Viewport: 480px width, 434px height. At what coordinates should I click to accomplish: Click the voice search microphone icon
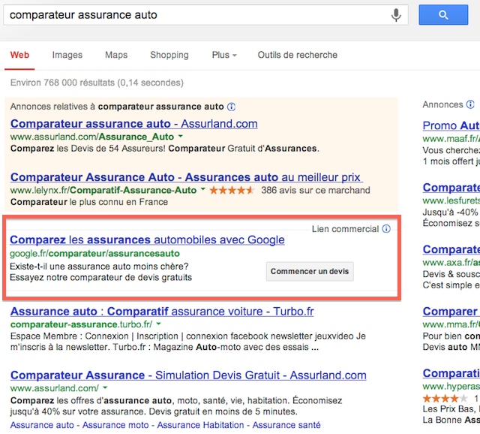tap(396, 15)
